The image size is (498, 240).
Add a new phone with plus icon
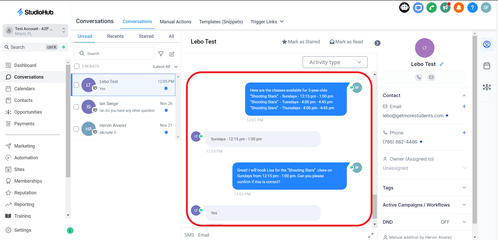(464, 133)
